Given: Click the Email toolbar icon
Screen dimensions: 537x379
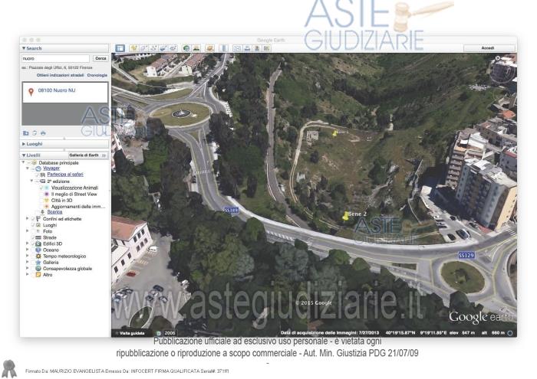Looking at the screenshot, I should pyautogui.click(x=238, y=48).
